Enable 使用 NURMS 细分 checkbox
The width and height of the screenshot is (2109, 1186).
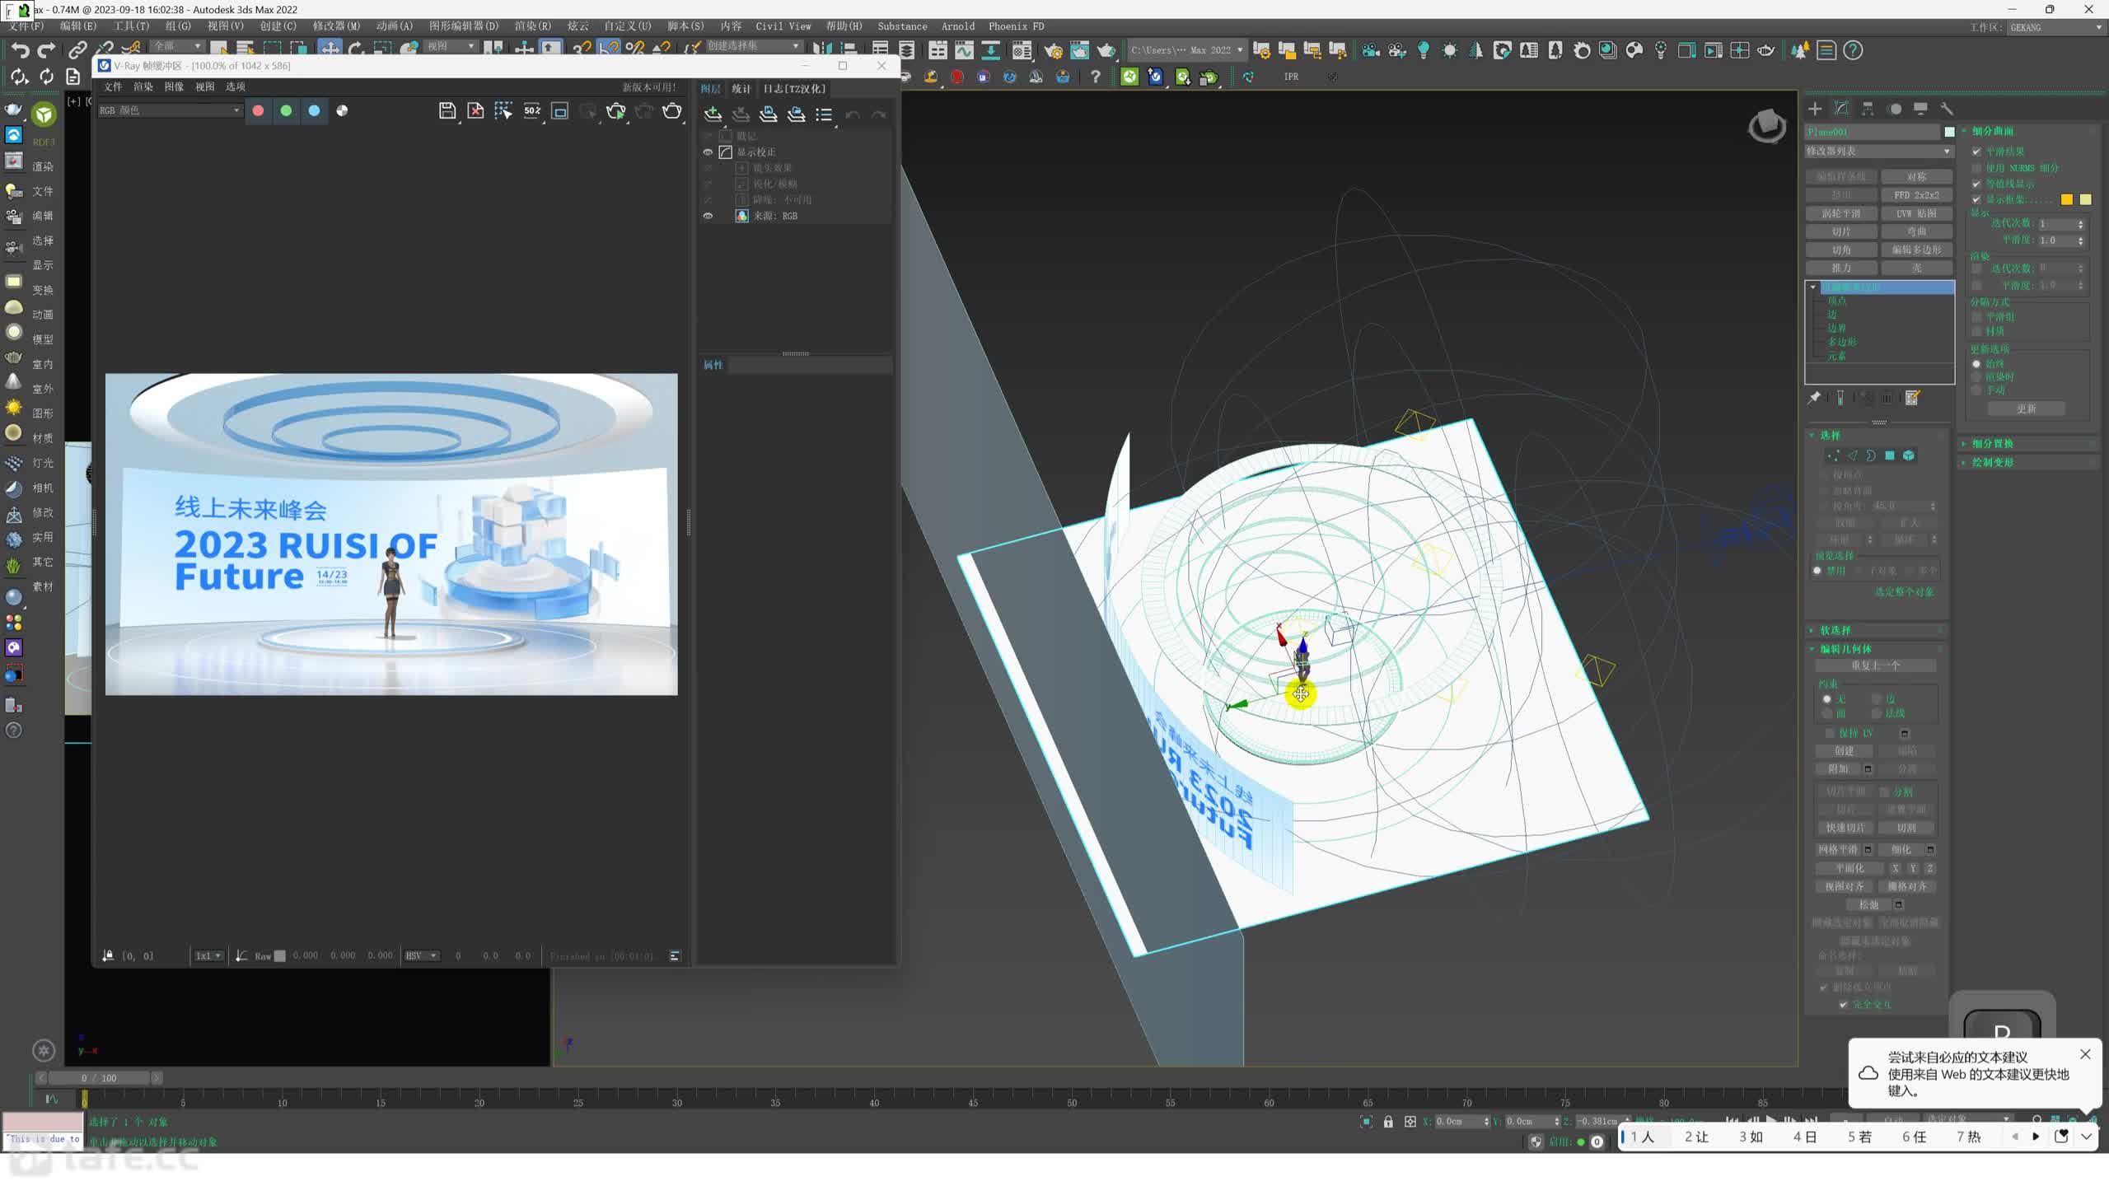coord(1976,168)
